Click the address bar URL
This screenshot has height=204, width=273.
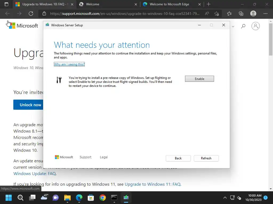(125, 14)
